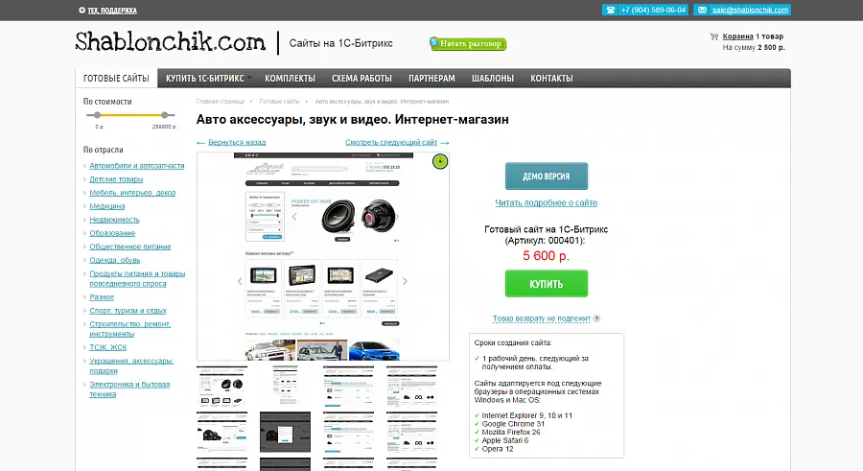Click Смотреть следующий сайт link
The height and width of the screenshot is (471, 863).
[x=391, y=142]
